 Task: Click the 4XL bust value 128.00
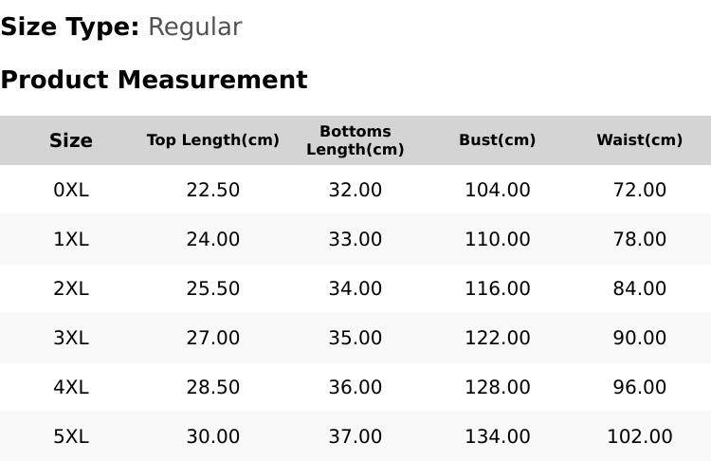click(x=498, y=388)
